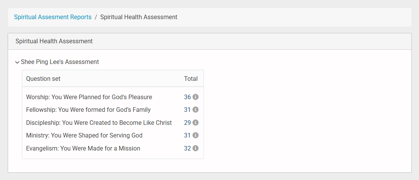The image size is (419, 180).
Task: Open the info icon for the Discipleship score
Action: [196, 123]
